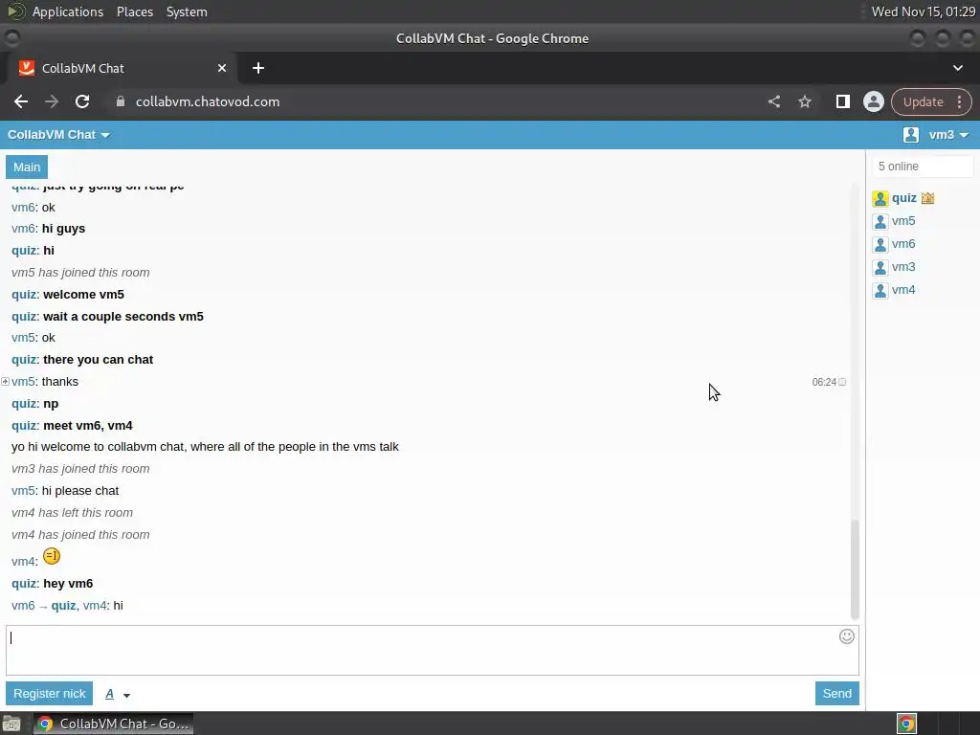Close the CollabVM Chat tab
Screen dimensions: 980x735
(221, 68)
